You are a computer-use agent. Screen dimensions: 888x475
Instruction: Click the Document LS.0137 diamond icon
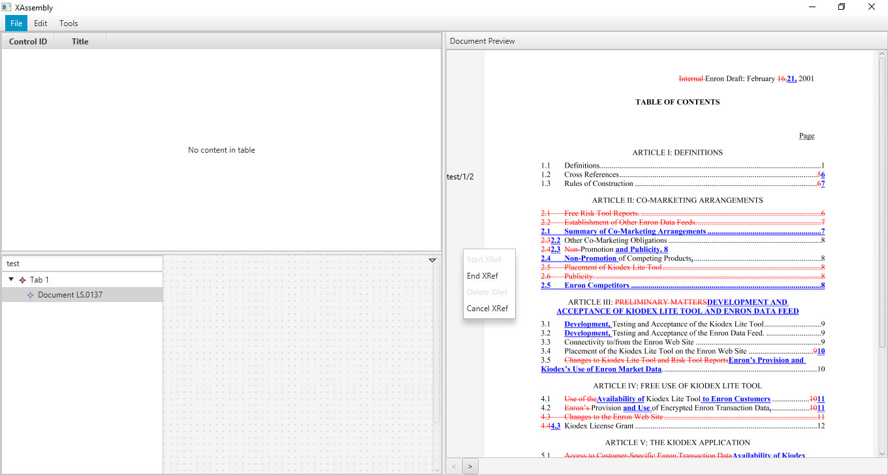(x=30, y=295)
